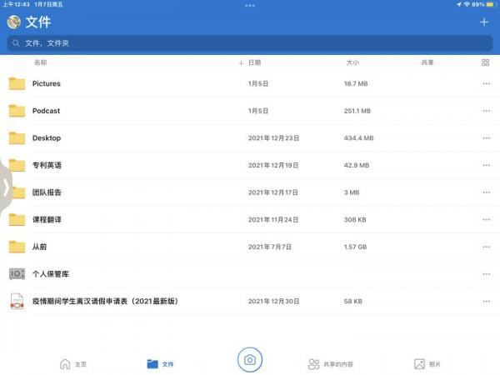The height and width of the screenshot is (375, 500).
Task: Focus the files and folders search field
Action: coord(250,43)
